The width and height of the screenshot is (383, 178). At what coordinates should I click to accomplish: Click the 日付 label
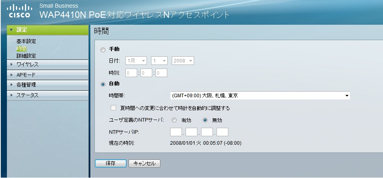[x=114, y=60]
